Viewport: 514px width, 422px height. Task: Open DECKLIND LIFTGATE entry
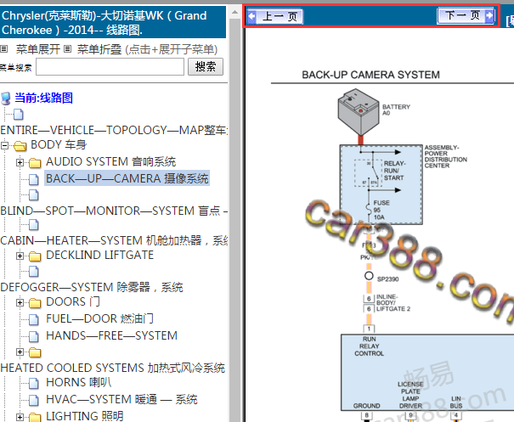coord(100,255)
